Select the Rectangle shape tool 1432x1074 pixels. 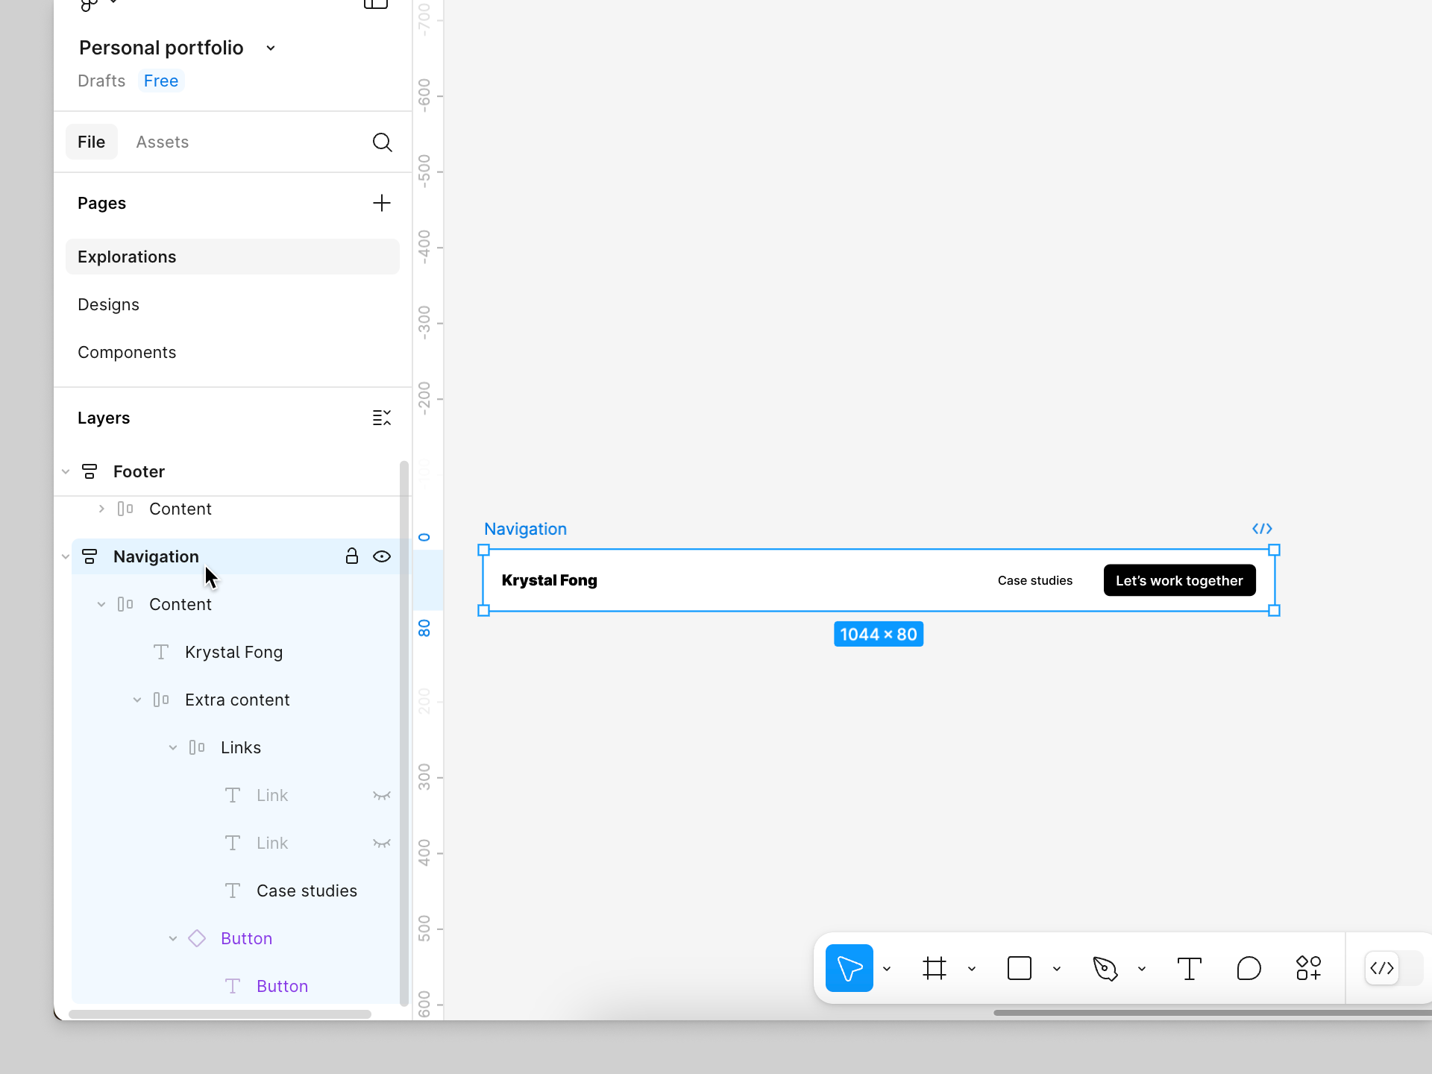(1019, 968)
